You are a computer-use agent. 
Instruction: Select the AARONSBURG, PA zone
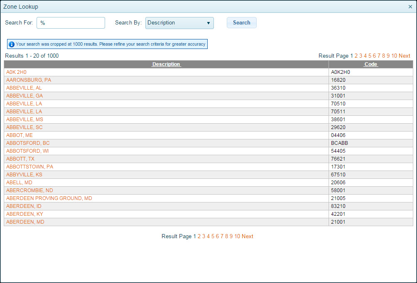pyautogui.click(x=29, y=80)
